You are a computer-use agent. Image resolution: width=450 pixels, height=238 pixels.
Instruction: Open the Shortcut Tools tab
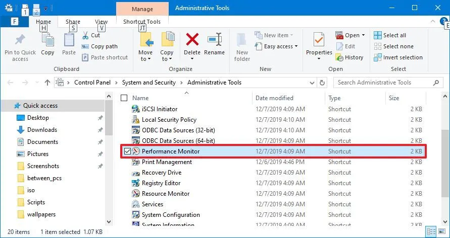click(x=142, y=22)
